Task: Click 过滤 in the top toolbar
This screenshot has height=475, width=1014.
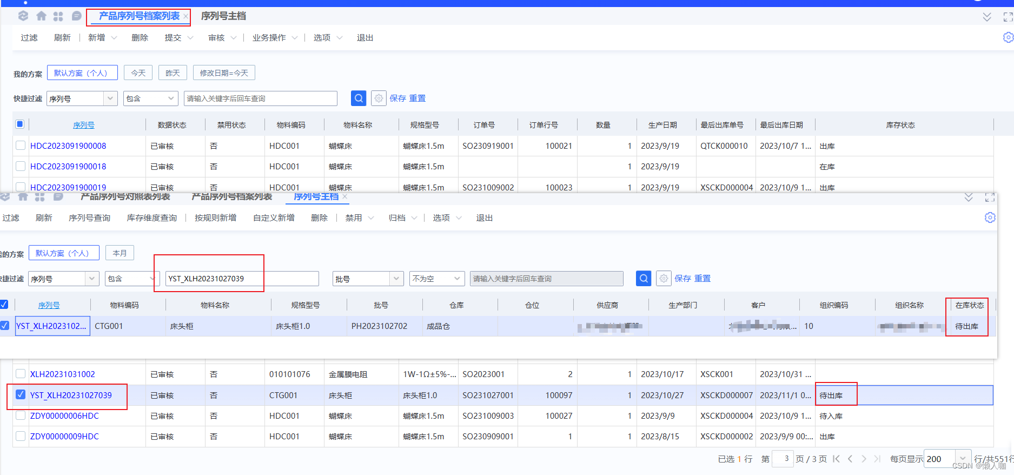Action: (29, 38)
